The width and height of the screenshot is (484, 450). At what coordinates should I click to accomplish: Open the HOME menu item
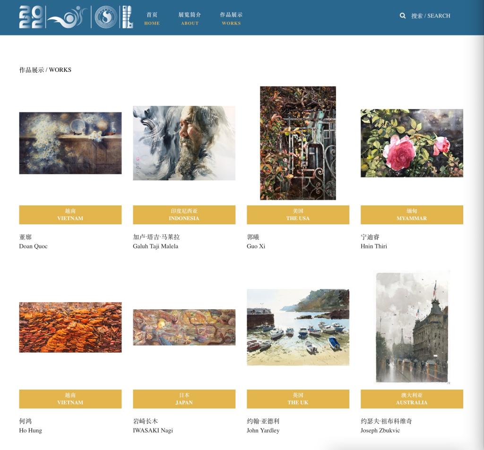[152, 18]
